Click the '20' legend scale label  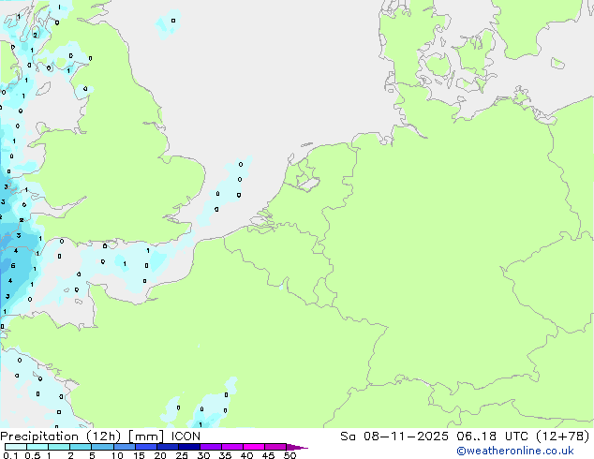point(160,455)
